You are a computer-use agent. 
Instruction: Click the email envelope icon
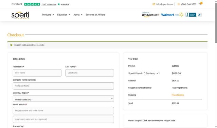[x=154, y=4]
